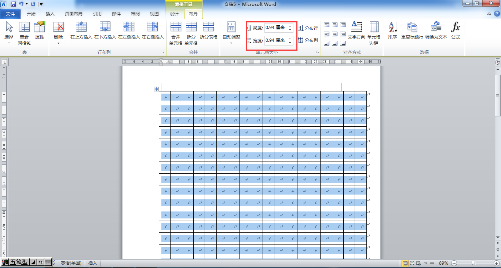The height and width of the screenshot is (268, 501).
Task: Toggle 查看网格线 (View Gridlines)
Action: [x=24, y=33]
